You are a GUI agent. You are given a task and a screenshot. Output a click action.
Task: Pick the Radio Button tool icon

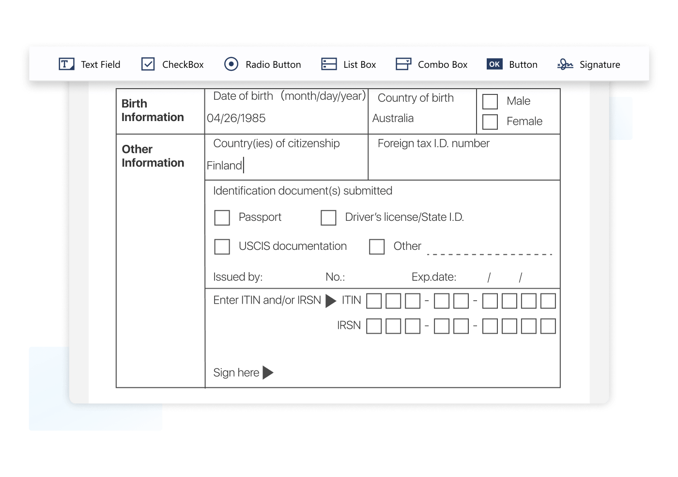coord(231,64)
